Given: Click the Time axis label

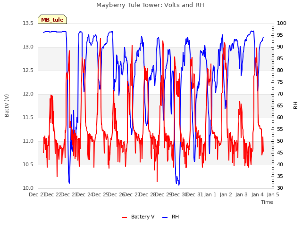Looking at the screenshot, I should coord(267,202).
